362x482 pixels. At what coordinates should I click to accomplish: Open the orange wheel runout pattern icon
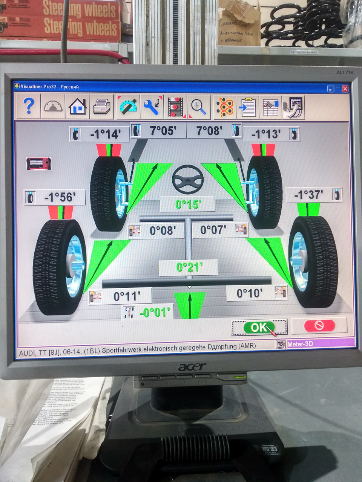[225, 107]
